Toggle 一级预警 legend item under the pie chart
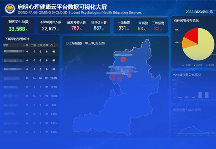 pos(187,65)
